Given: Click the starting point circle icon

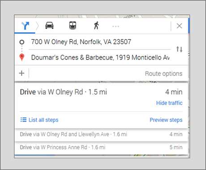Looking at the screenshot, I should [x=22, y=42].
